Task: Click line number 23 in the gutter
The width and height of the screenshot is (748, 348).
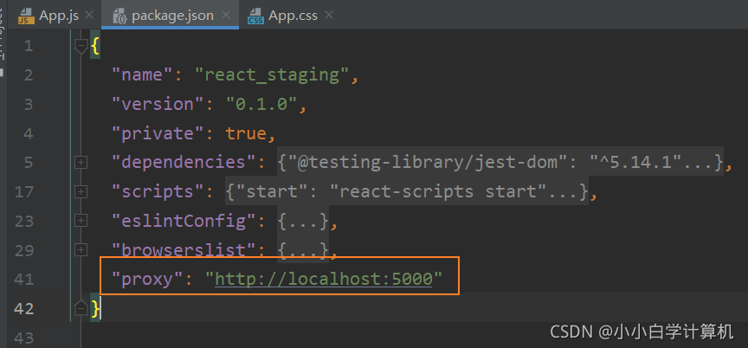Action: (24, 222)
